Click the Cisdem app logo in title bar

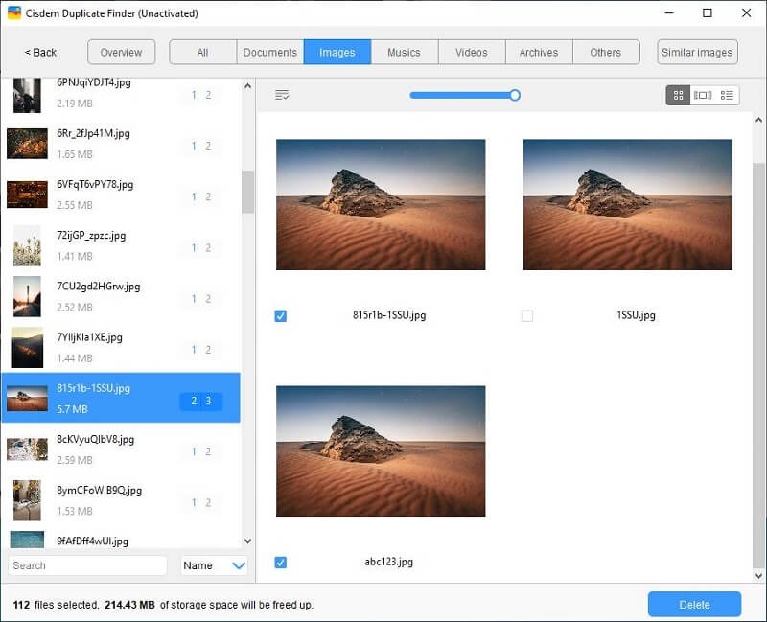[x=14, y=13]
